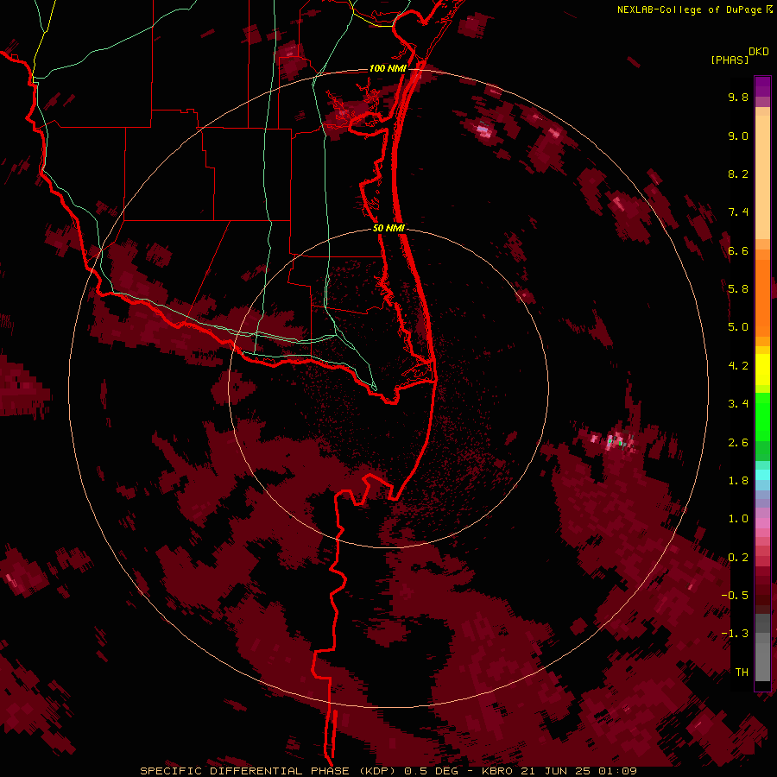Click the DKD [PHAS] legend title
This screenshot has height=777, width=777.
click(x=739, y=55)
